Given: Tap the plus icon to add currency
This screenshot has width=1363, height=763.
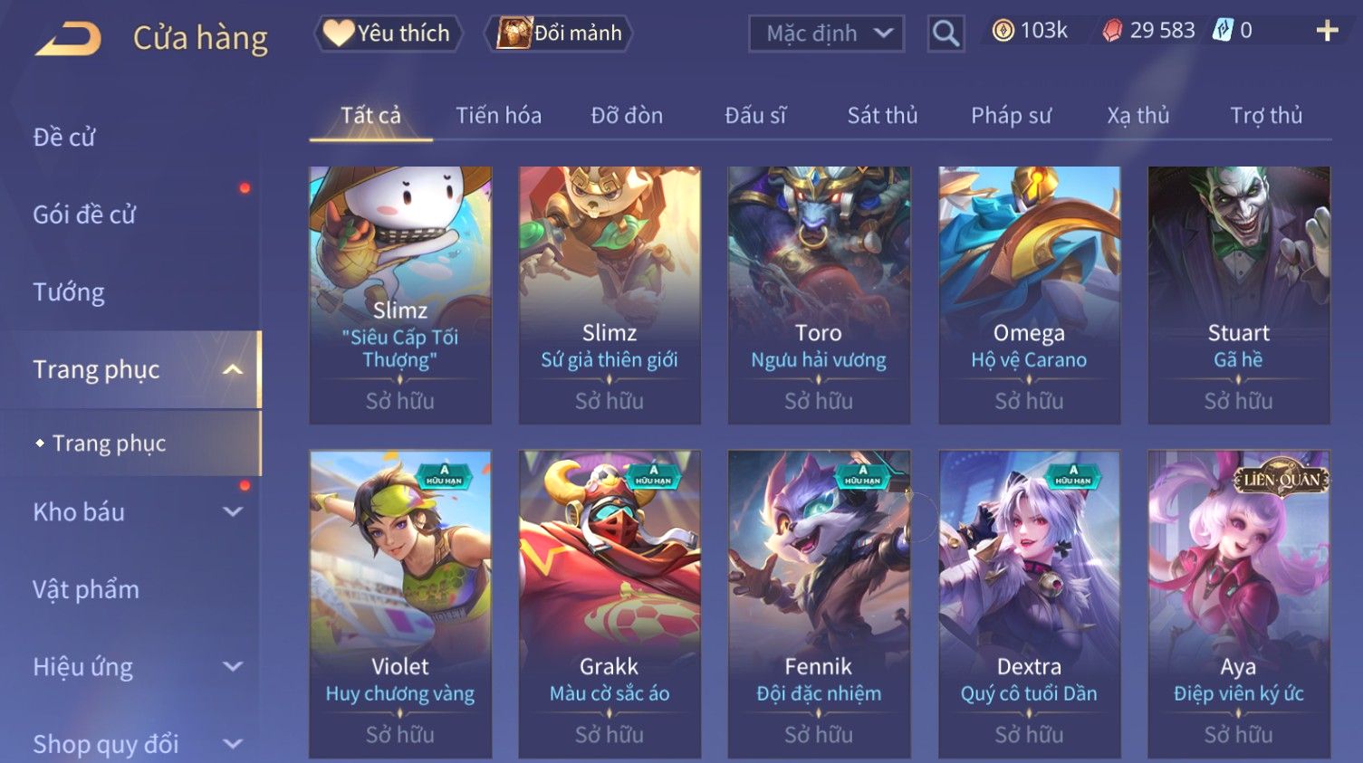Looking at the screenshot, I should coord(1327,31).
